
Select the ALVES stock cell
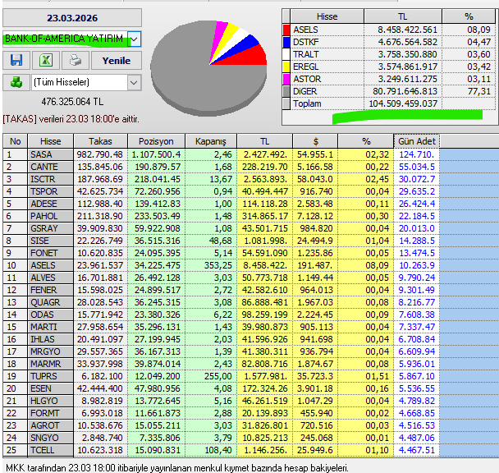tap(51, 278)
